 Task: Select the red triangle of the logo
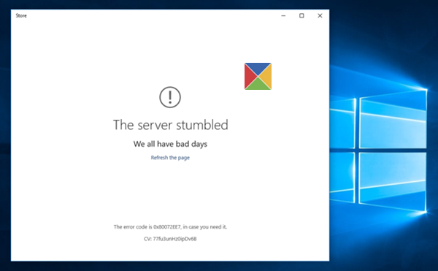click(x=250, y=76)
